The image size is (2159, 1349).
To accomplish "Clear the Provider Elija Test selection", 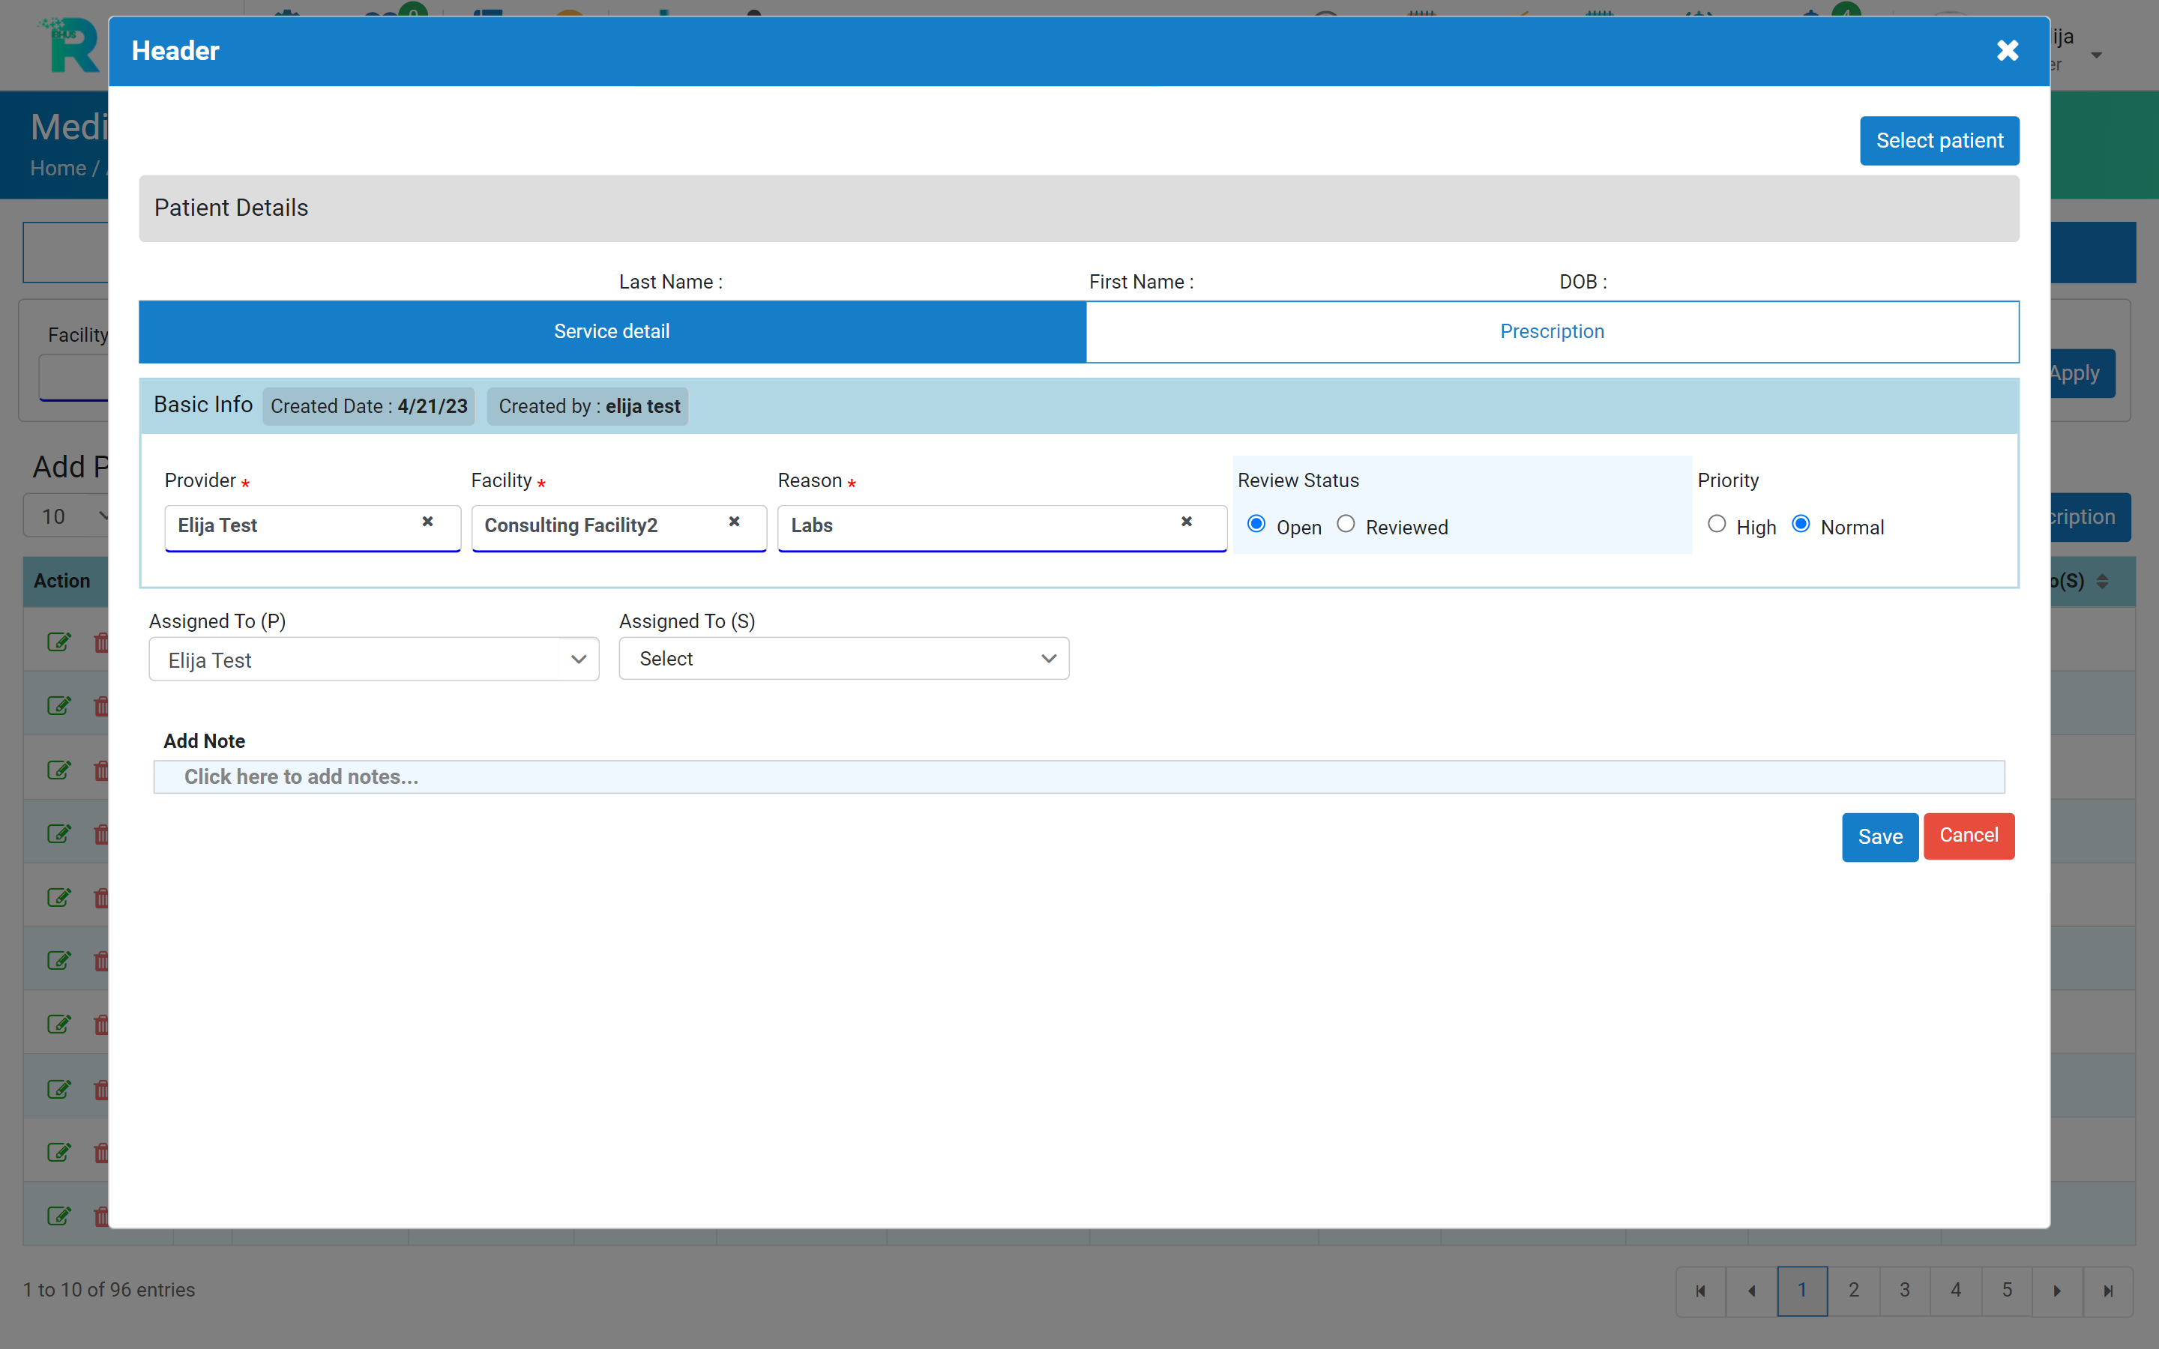I will point(427,522).
